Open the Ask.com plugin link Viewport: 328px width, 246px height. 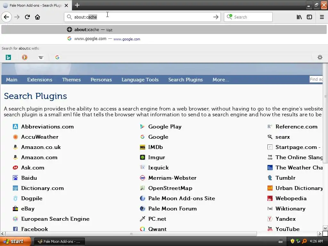click(x=33, y=168)
